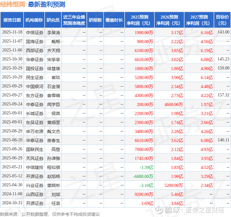The height and width of the screenshot is (217, 231).
Task: Click 西部证券 institution cell
Action: pyautogui.click(x=35, y=51)
